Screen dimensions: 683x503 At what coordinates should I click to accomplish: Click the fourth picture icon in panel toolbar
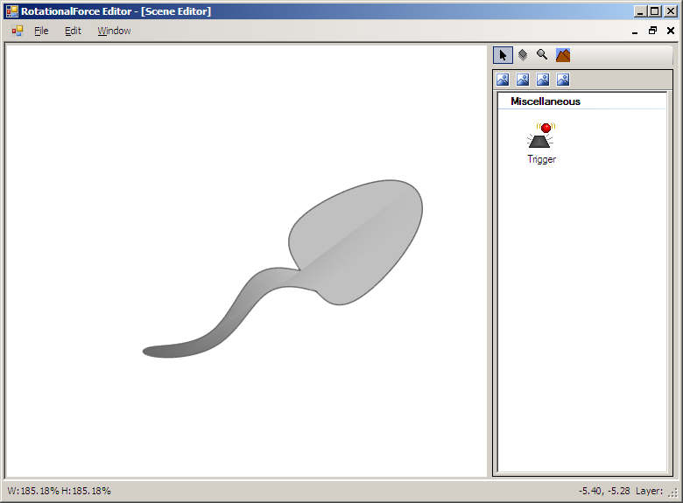(563, 80)
